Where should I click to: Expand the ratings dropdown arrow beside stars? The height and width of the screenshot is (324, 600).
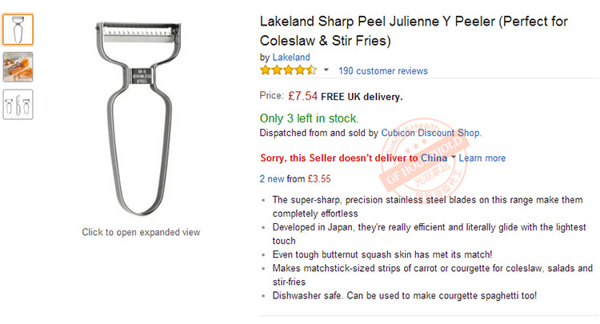(326, 70)
